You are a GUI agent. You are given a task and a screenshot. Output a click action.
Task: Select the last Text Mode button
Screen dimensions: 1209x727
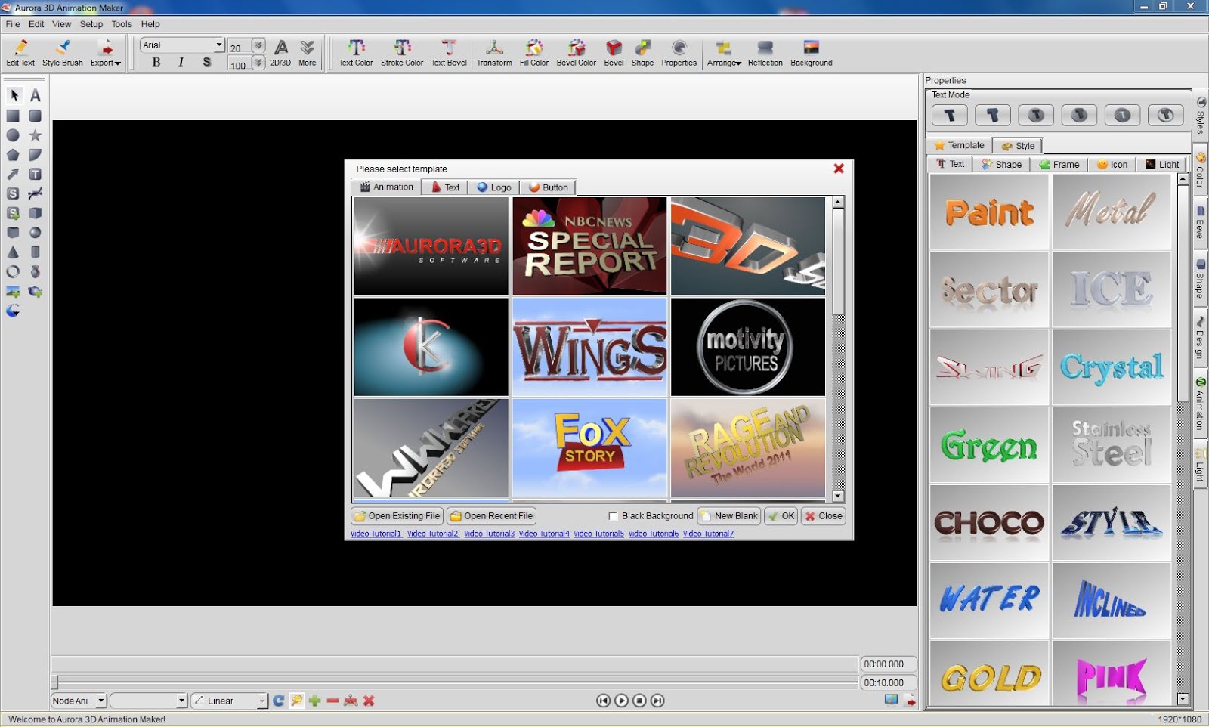pos(1165,115)
